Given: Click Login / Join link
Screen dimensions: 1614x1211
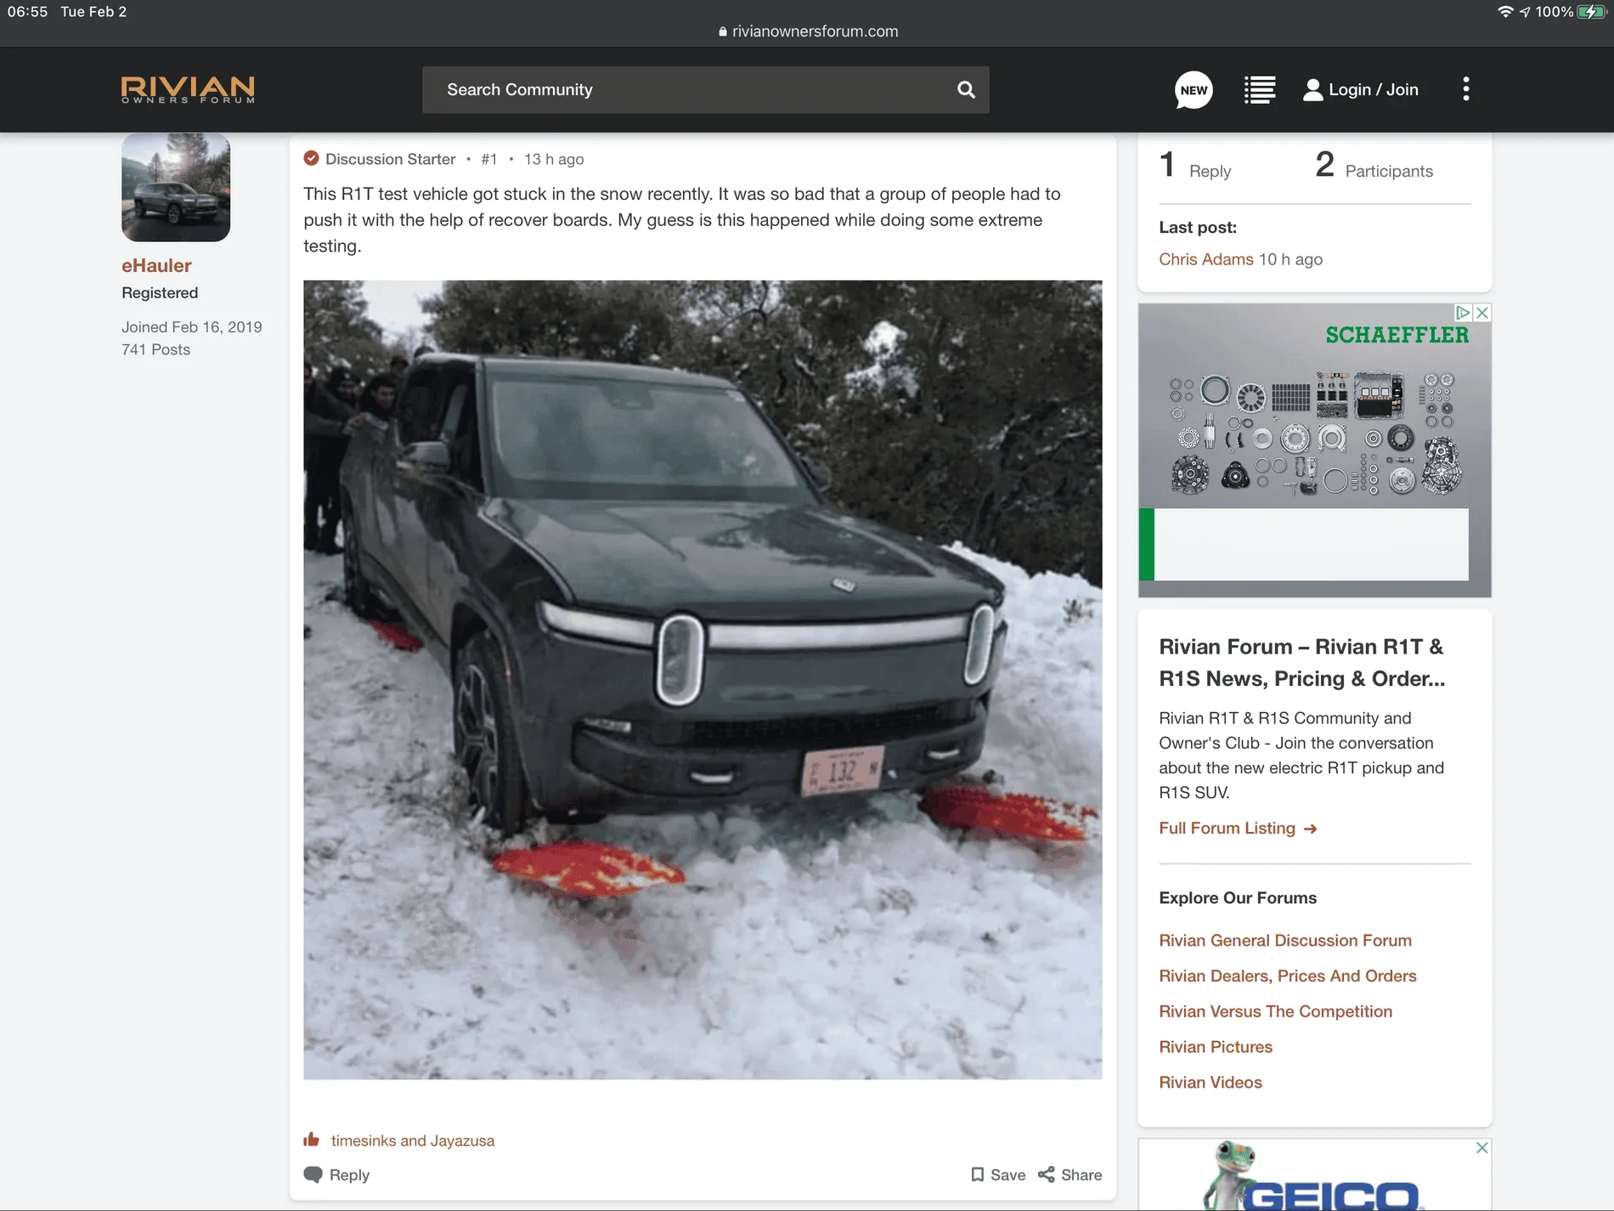Looking at the screenshot, I should [1374, 89].
